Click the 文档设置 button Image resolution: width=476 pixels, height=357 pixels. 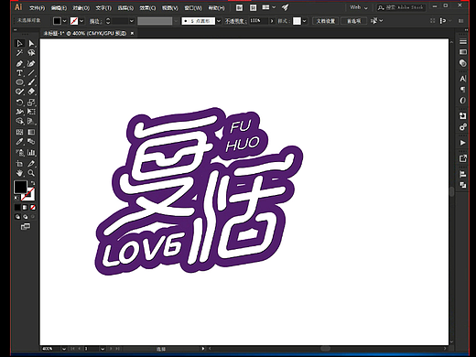click(326, 21)
